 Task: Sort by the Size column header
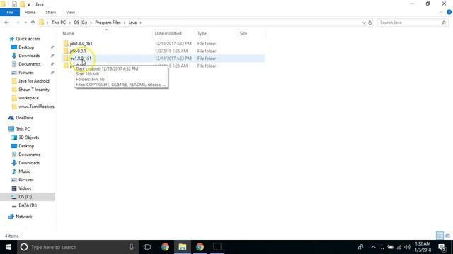pyautogui.click(x=243, y=33)
